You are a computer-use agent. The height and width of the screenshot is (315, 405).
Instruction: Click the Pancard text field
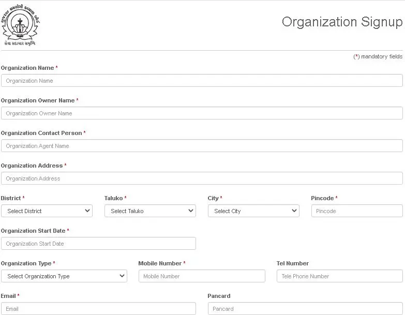click(305, 309)
